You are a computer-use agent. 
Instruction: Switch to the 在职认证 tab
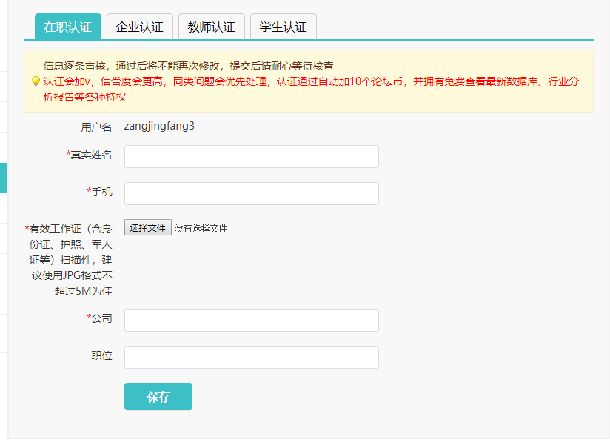click(68, 27)
